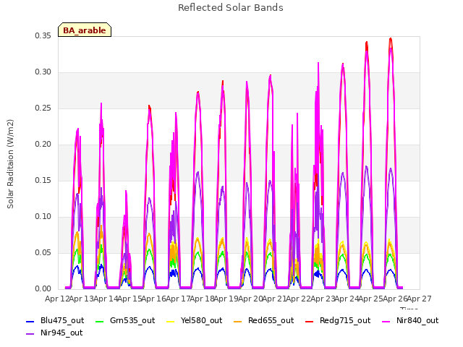This screenshot has width=463, height=347.
Task: Toggle the Grn535_out legend entry
Action: [125, 321]
